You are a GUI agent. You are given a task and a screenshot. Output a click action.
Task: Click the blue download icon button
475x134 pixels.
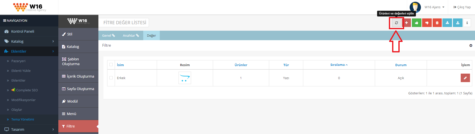pos(447,23)
